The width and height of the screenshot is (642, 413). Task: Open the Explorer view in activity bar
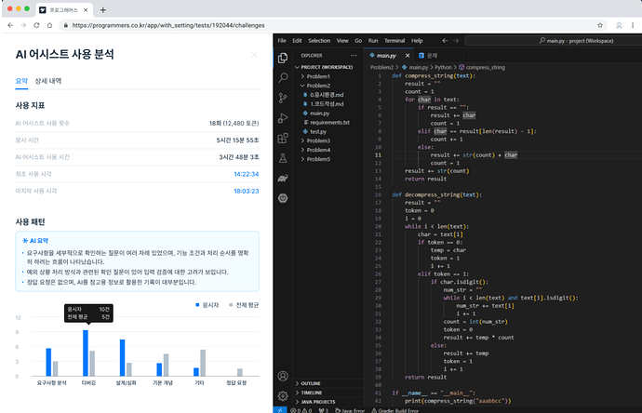284,57
